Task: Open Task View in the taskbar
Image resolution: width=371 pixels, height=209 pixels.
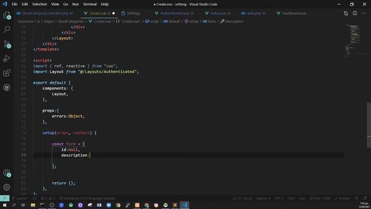Action: click(23, 205)
